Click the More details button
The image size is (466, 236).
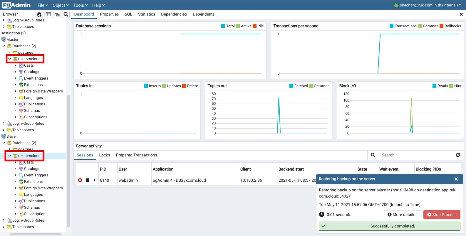coord(403,215)
